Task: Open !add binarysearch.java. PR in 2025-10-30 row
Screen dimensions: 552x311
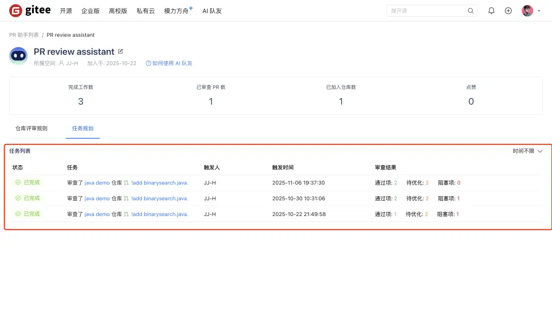Action: click(160, 199)
